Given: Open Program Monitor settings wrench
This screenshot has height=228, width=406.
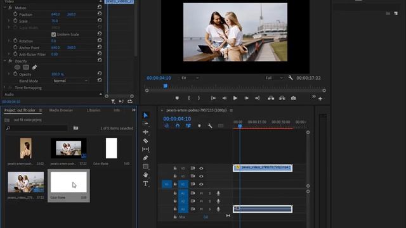Looking at the screenshot, I should [x=291, y=78].
